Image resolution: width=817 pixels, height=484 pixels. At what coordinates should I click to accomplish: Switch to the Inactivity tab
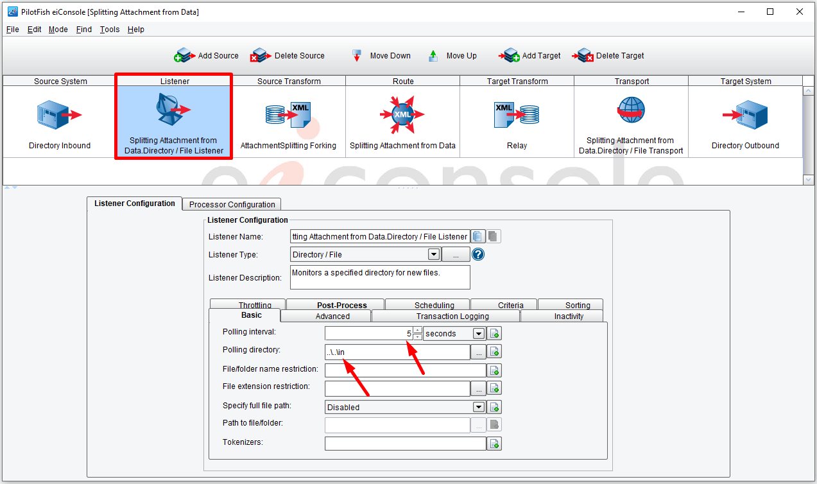point(562,316)
